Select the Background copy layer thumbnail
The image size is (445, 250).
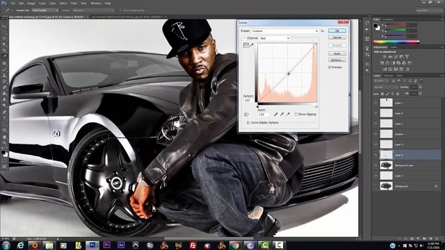[x=387, y=165]
